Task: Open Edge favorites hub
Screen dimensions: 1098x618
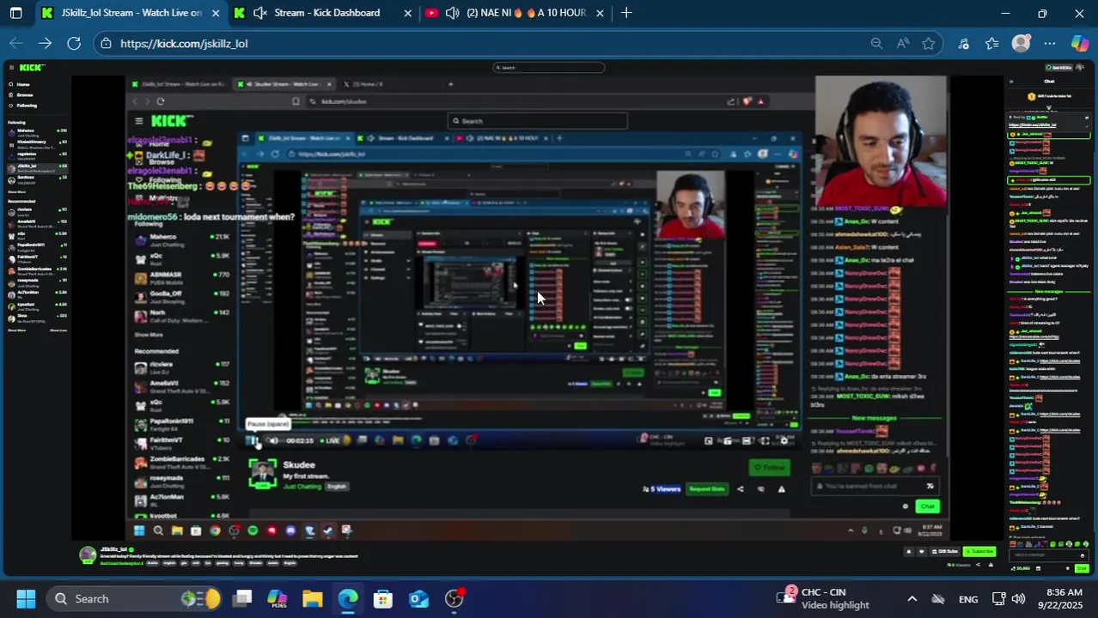Action: tap(992, 43)
